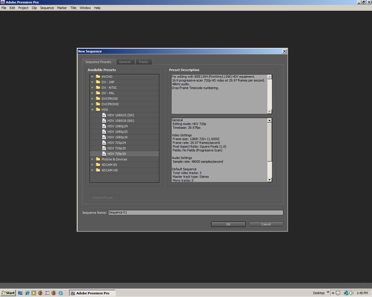Expand the DV - PAL folder arrow
372x297 pixels.
coord(92,93)
